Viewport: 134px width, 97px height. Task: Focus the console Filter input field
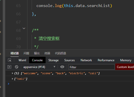tap(92, 67)
